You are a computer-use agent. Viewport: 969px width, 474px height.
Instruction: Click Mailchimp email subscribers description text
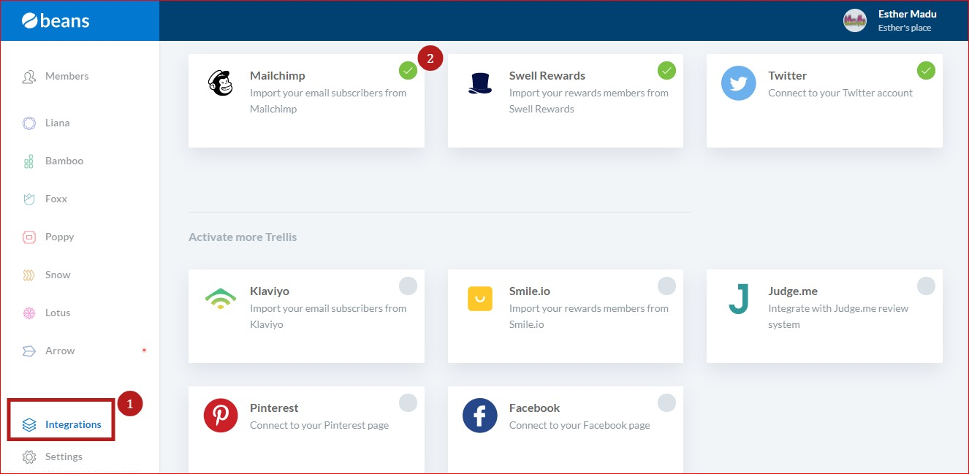[x=328, y=101]
